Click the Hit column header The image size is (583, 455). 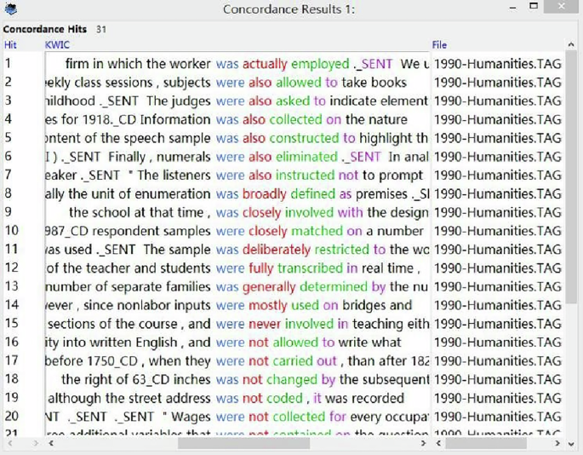pyautogui.click(x=10, y=45)
